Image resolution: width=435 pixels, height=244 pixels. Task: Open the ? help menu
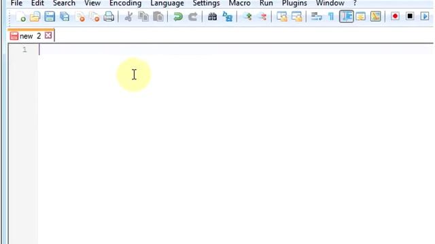(355, 3)
